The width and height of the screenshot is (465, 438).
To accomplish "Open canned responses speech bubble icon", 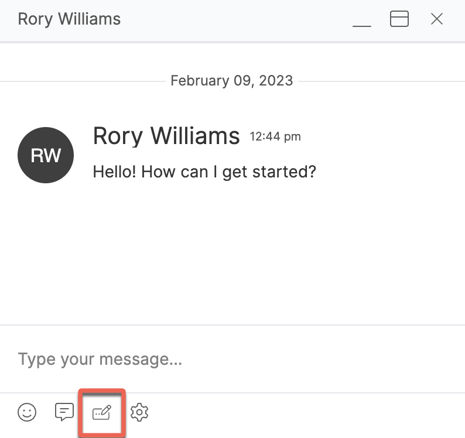I will 64,412.
